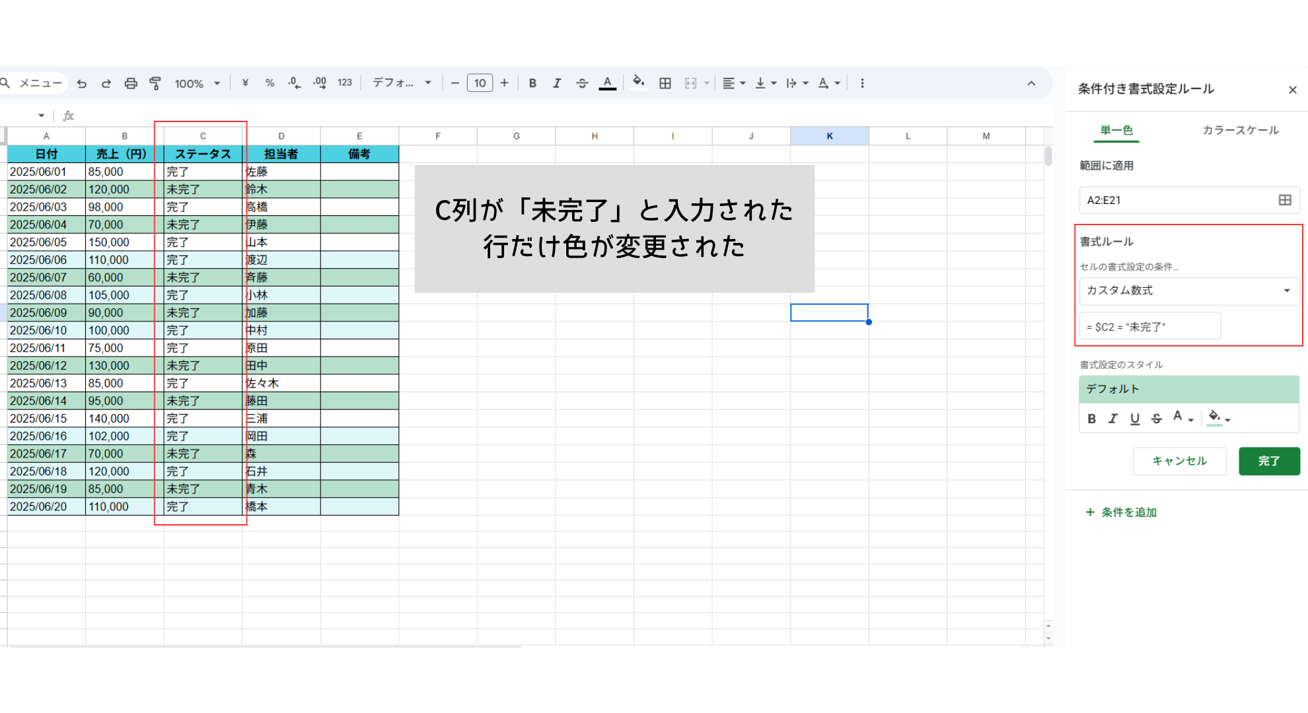
Task: Open the font family dropdown
Action: pos(402,83)
